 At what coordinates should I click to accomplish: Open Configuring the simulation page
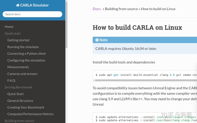tap(26, 60)
